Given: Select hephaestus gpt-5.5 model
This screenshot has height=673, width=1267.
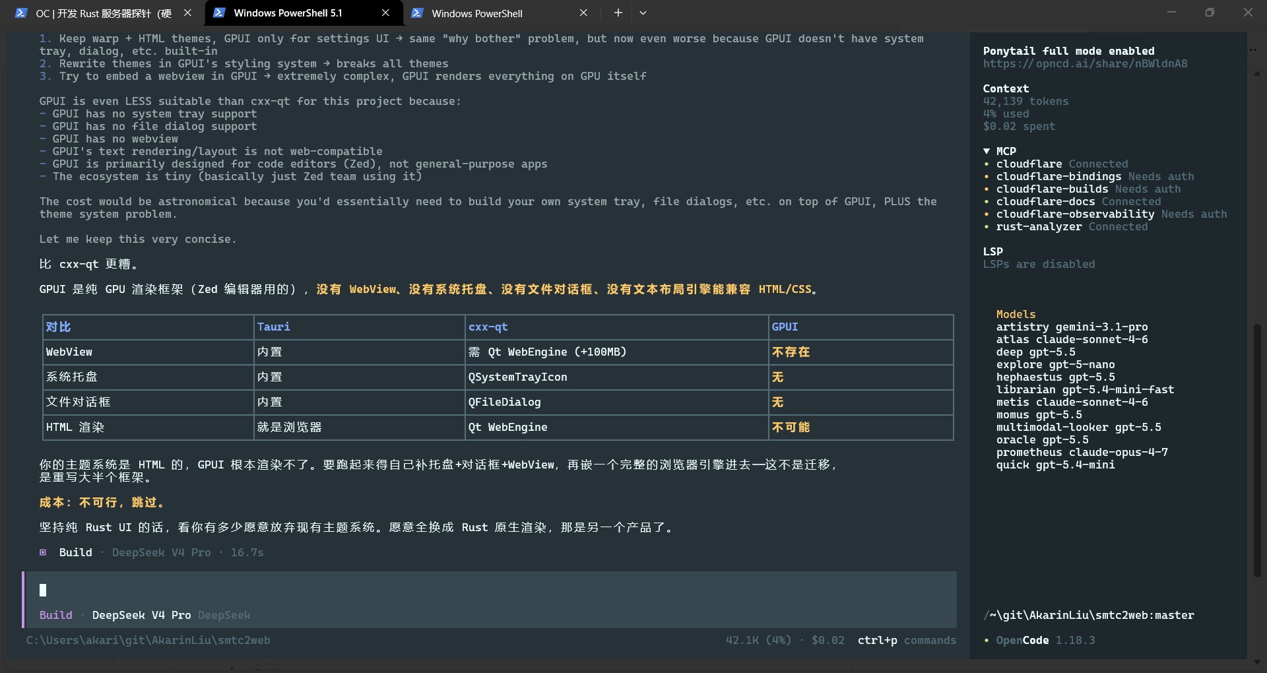Looking at the screenshot, I should (1055, 377).
